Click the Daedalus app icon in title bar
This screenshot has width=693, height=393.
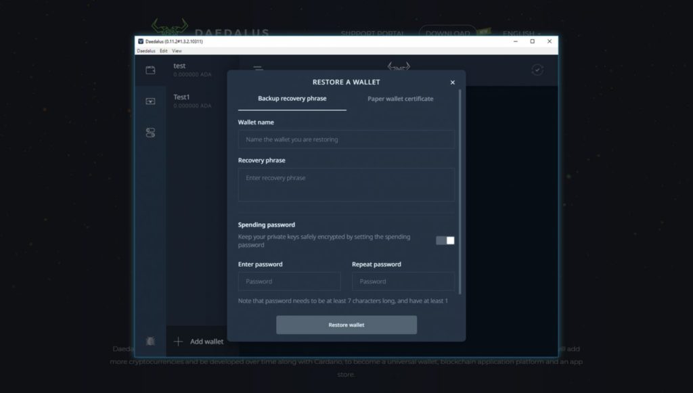tap(141, 41)
